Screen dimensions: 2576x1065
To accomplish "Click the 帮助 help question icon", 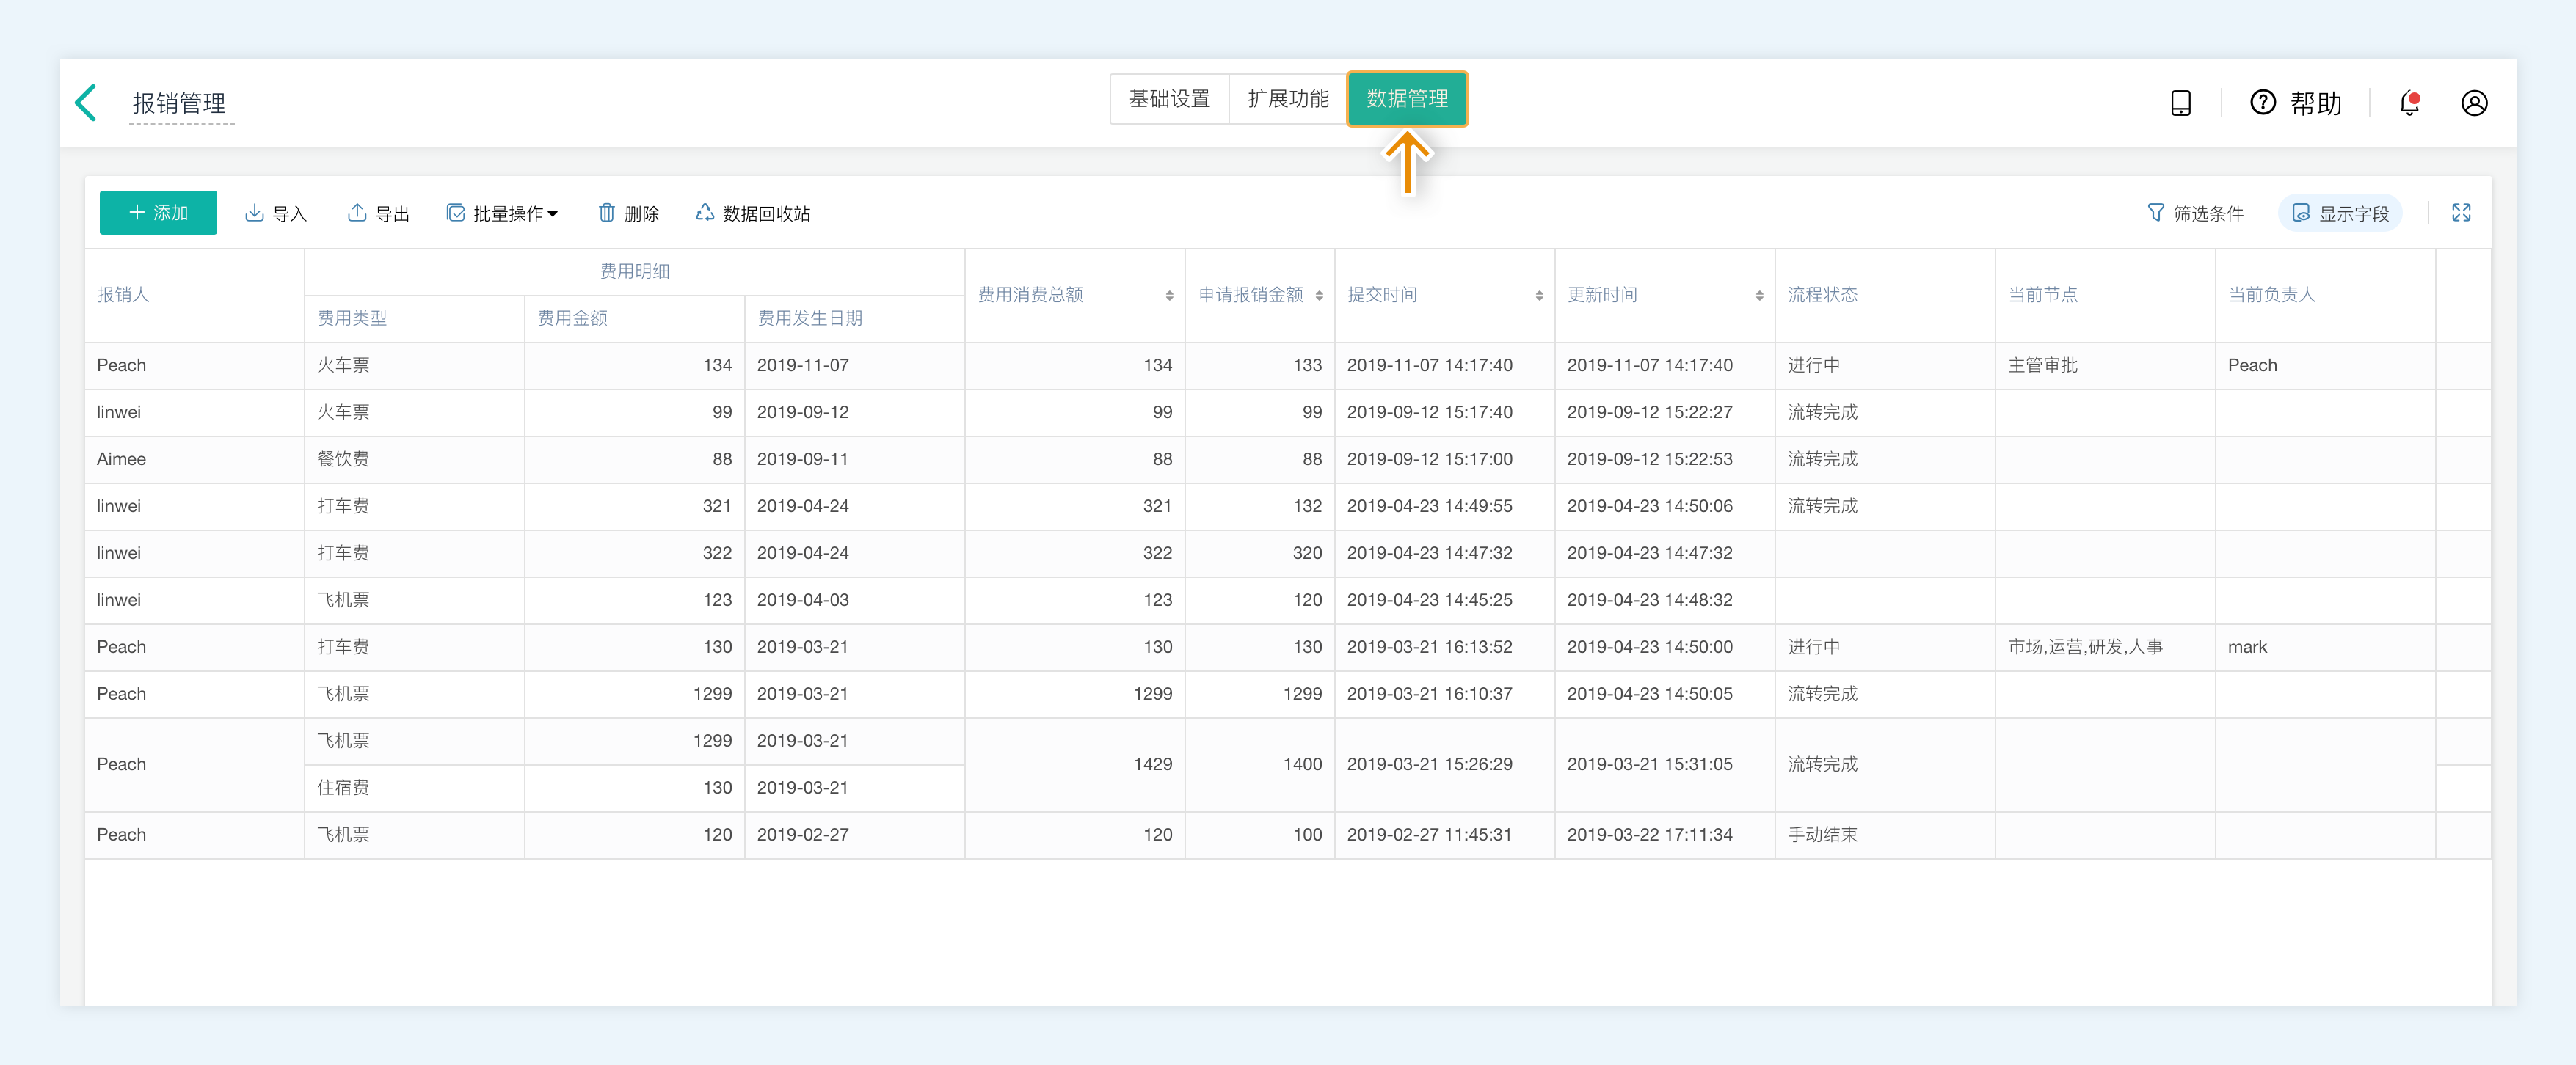I will click(2262, 103).
